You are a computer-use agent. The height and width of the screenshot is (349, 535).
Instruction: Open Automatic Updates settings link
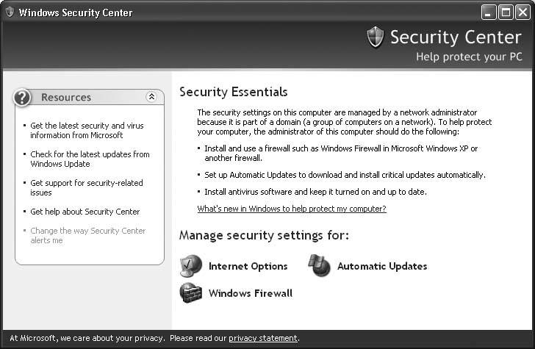pos(381,266)
